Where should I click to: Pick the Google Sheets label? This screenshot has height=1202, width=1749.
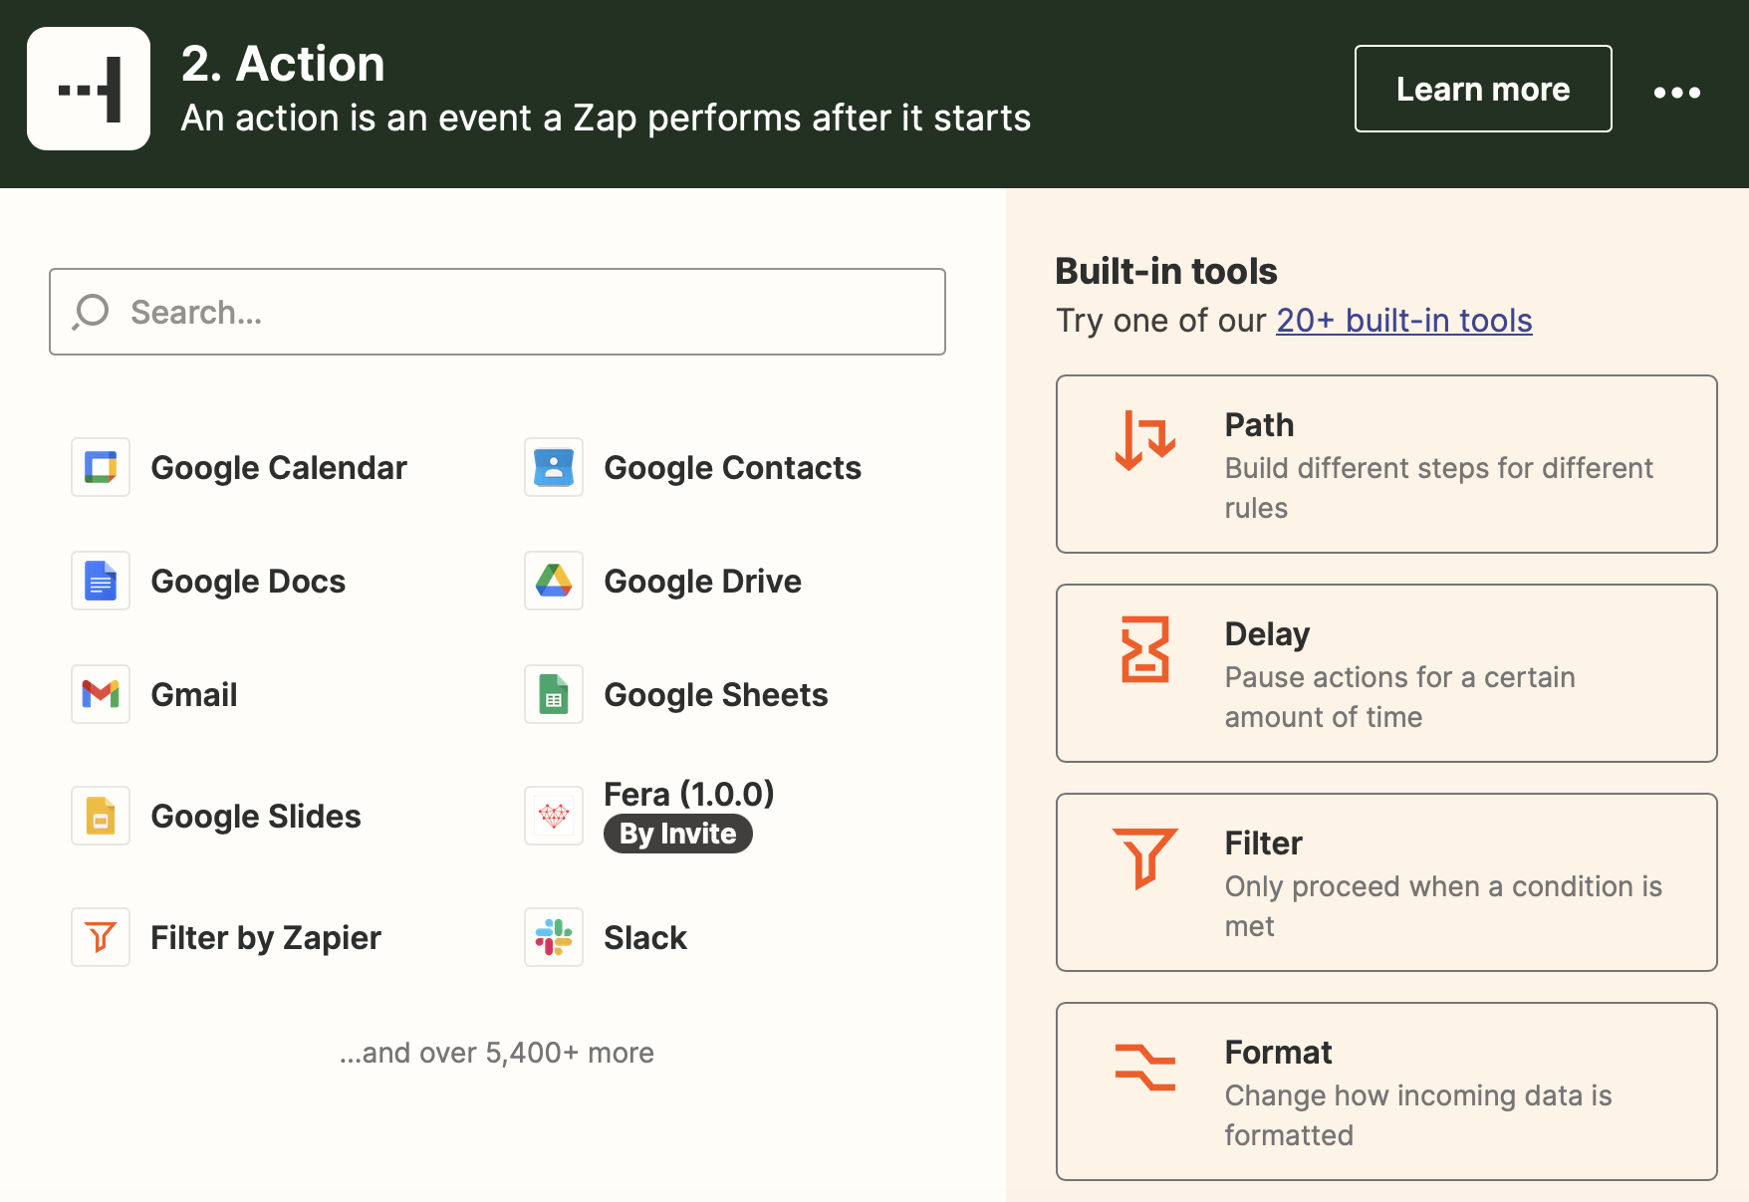716,694
